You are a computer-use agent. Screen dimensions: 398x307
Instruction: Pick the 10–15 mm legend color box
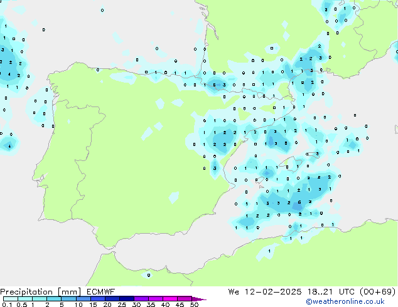click(83, 299)
